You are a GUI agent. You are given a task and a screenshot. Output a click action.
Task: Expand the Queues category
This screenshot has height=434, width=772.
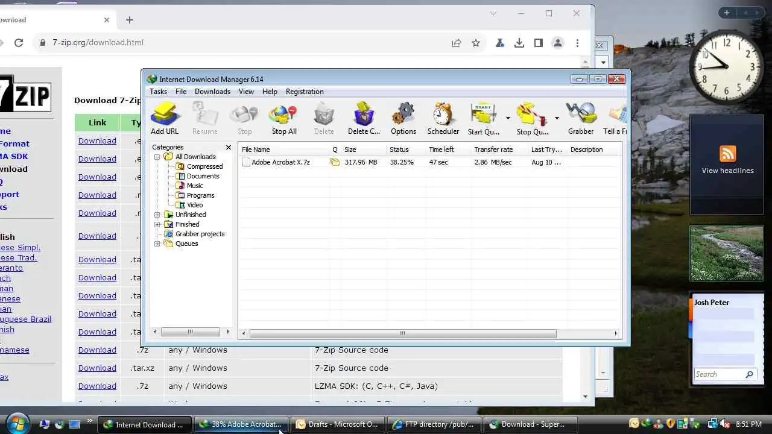click(x=157, y=244)
